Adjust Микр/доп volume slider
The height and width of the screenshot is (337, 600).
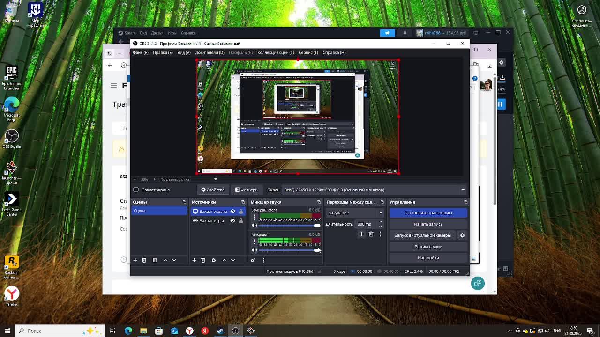(289, 250)
